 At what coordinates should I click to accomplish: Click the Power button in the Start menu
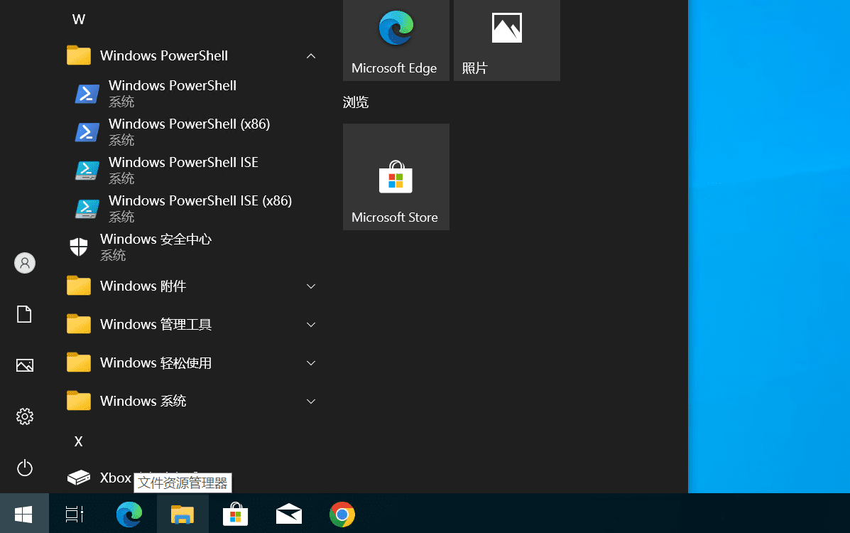point(24,468)
